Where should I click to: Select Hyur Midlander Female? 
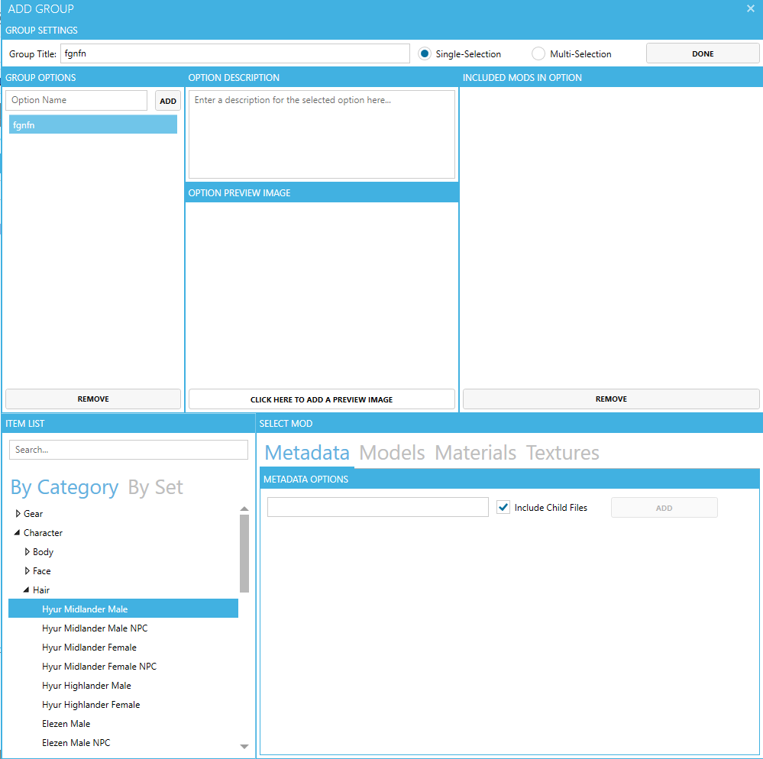tap(89, 647)
